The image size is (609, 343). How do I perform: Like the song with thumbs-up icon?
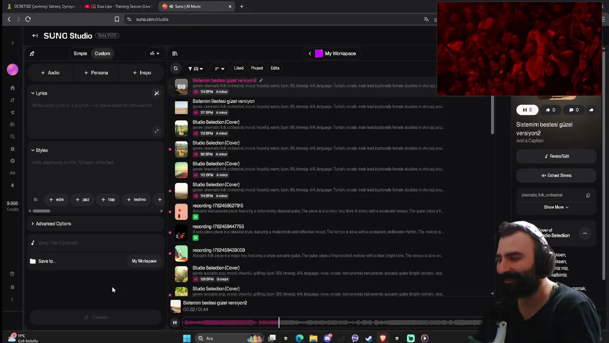[550, 110]
